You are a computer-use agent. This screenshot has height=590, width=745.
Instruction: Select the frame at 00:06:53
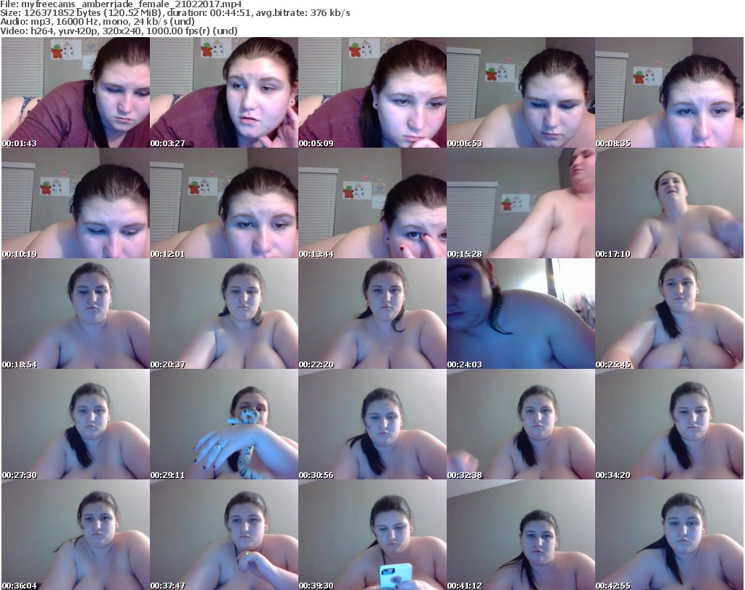(521, 92)
